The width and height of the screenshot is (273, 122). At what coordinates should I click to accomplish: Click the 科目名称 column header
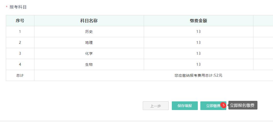89,21
